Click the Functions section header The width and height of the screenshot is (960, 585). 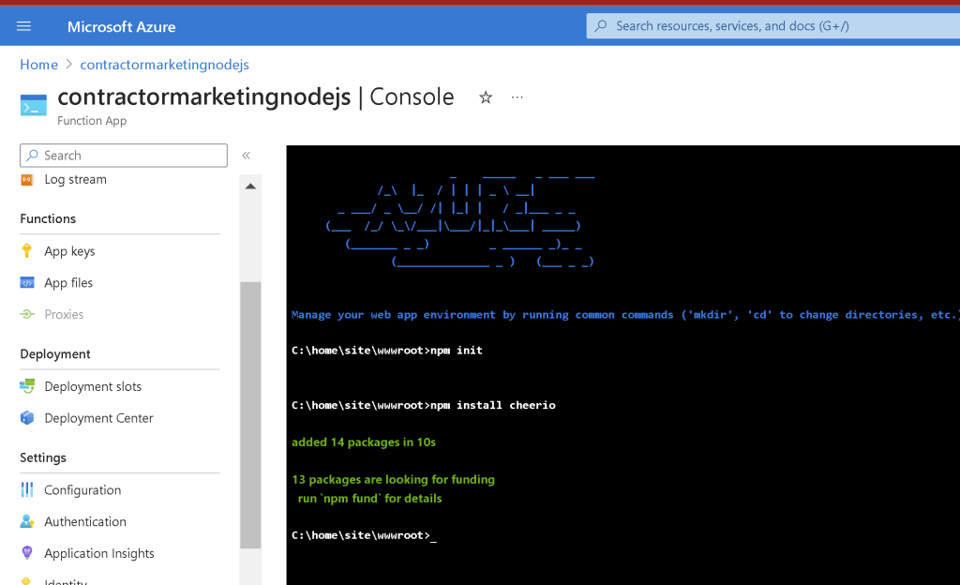[48, 218]
